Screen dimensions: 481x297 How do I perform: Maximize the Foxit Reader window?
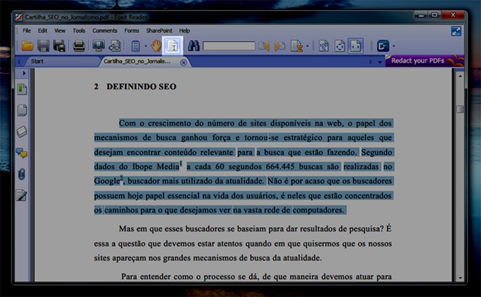(x=435, y=15)
